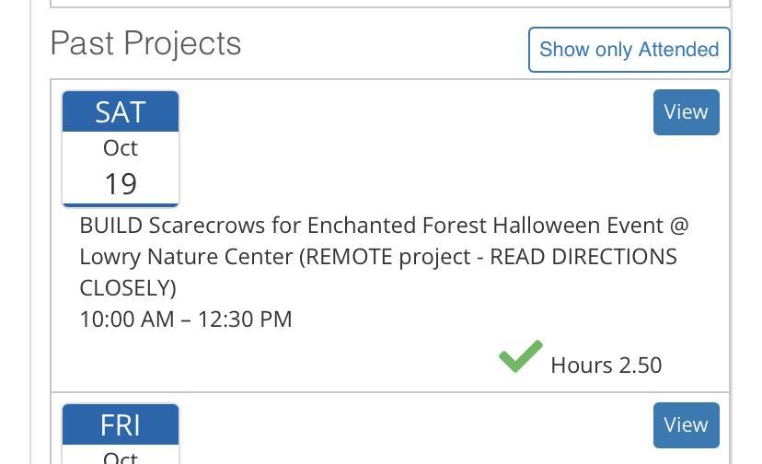The image size is (762, 464).
Task: Click the Past Projects heading
Action: pos(145,43)
